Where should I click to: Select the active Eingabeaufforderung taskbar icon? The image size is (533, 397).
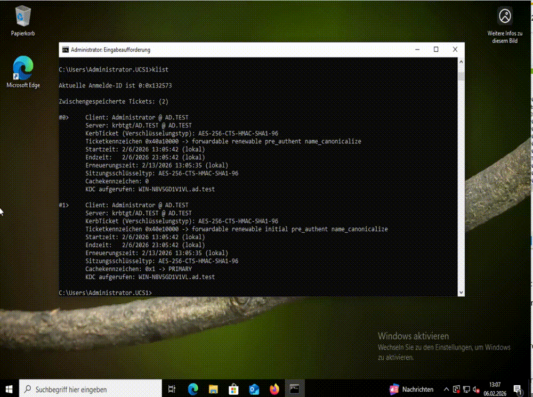(x=295, y=388)
